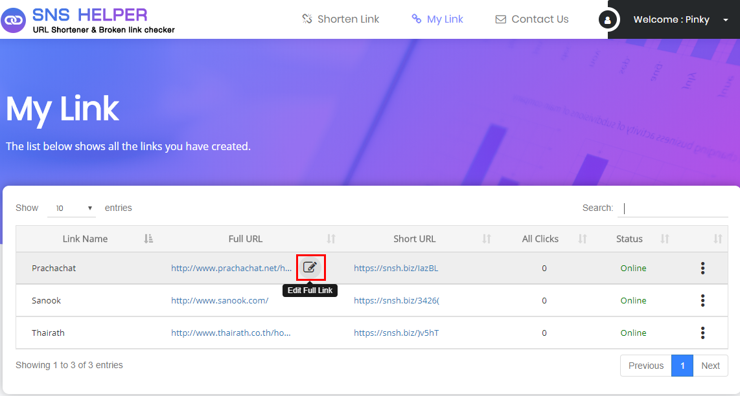
Task: Sort by Short URL using sort arrows
Action: (487, 239)
